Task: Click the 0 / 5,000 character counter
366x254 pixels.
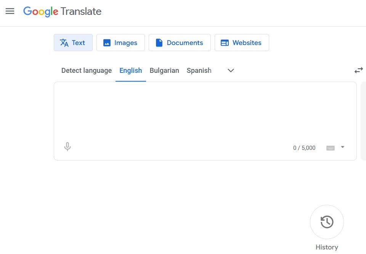Action: click(304, 148)
